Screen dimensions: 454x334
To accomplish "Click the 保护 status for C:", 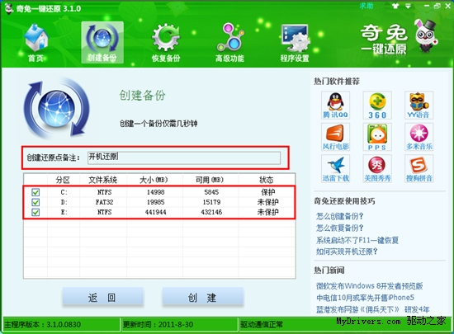I will coord(268,192).
